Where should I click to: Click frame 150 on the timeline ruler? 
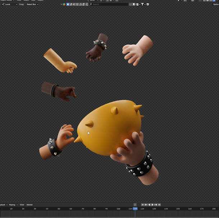(178, 209)
